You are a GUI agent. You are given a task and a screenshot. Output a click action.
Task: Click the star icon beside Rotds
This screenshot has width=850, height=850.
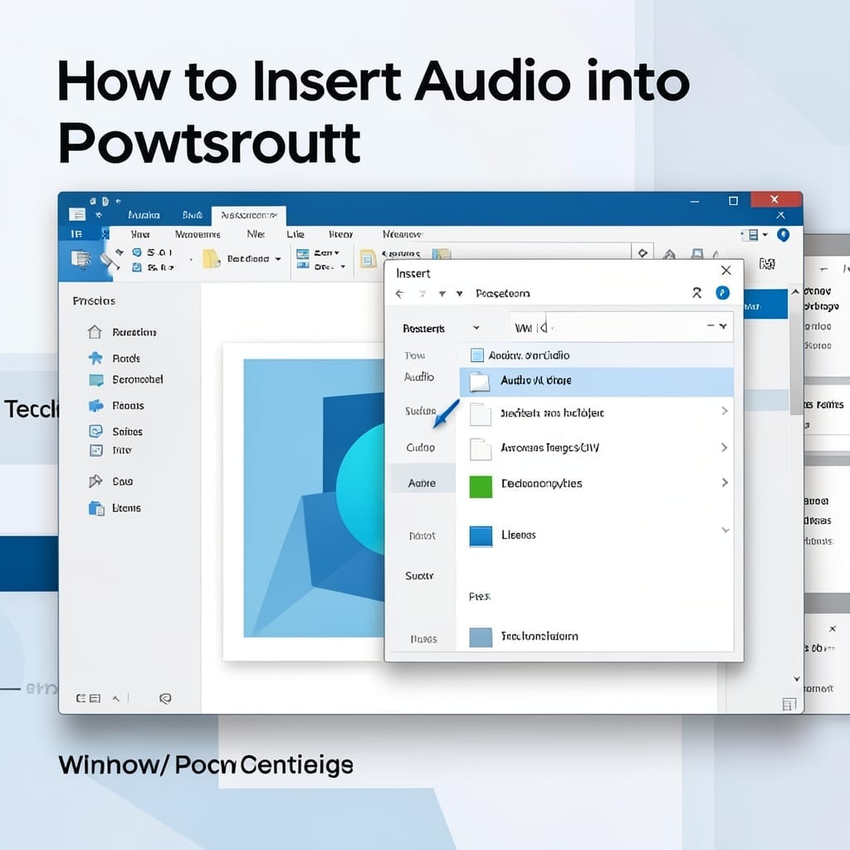(95, 358)
